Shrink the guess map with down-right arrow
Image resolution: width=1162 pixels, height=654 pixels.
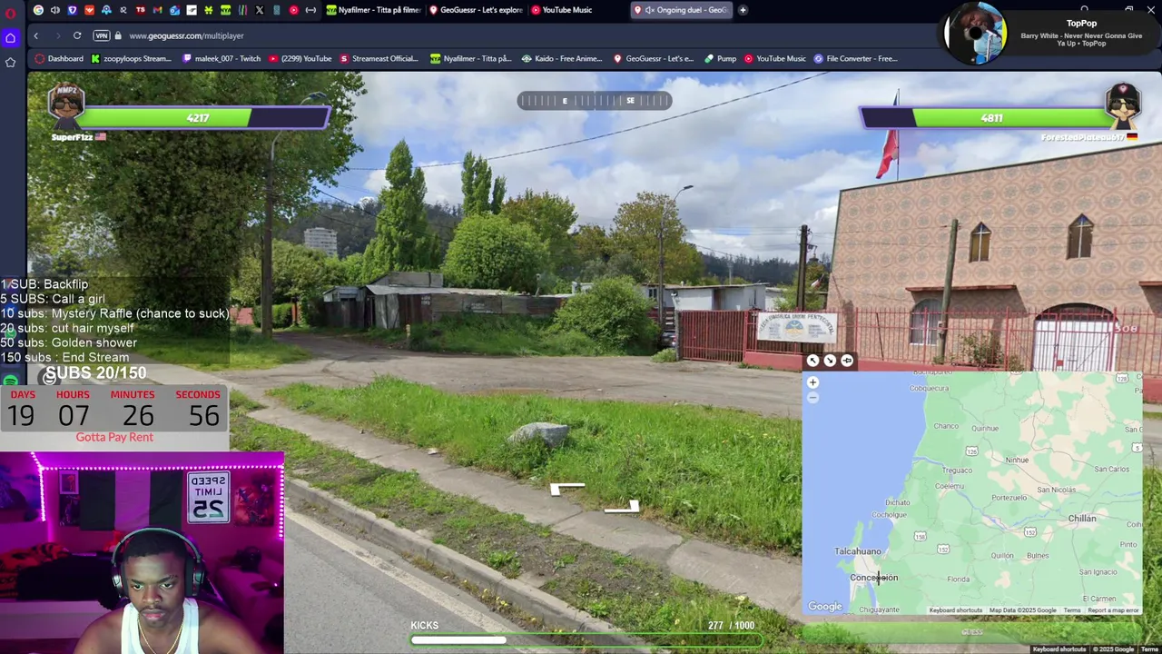pos(830,361)
